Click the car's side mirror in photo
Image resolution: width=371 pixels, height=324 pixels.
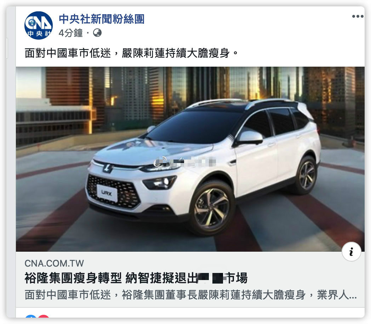[250, 138]
